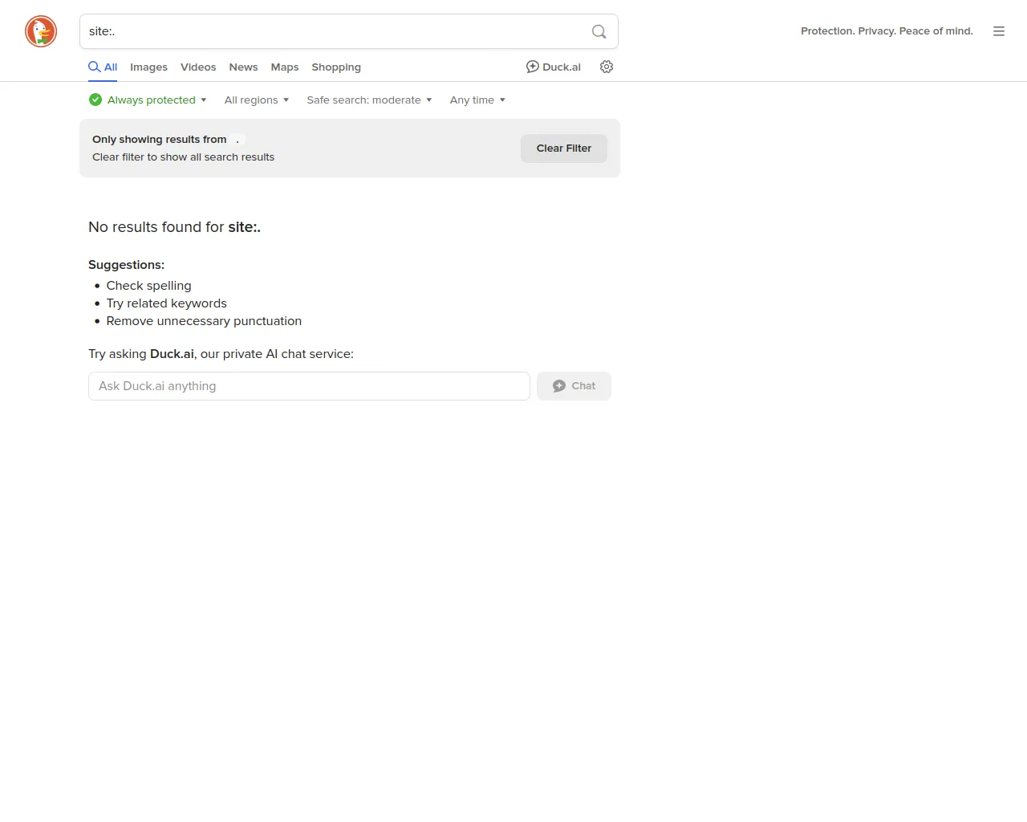Expand Safe search: moderate dropdown
This screenshot has width=1027, height=822.
(x=369, y=100)
